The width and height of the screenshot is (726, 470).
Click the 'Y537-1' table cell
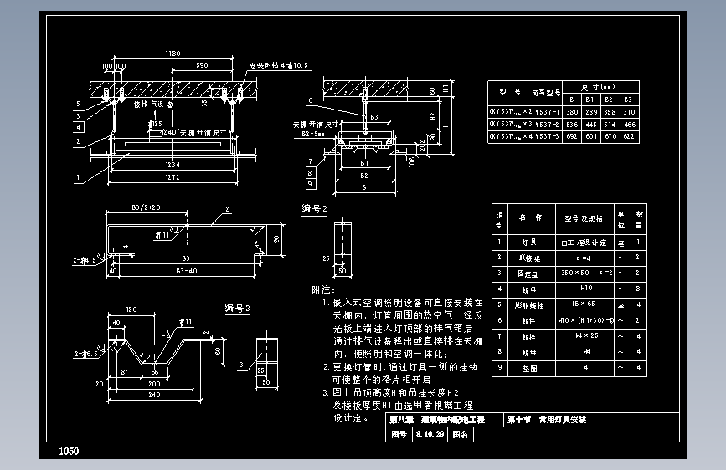point(548,112)
